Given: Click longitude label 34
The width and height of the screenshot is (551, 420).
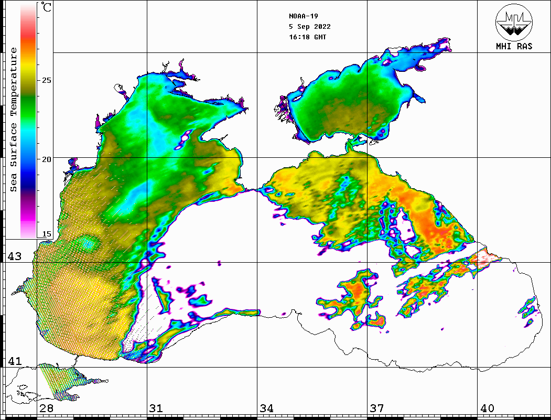Looking at the screenshot, I should pos(266,408).
